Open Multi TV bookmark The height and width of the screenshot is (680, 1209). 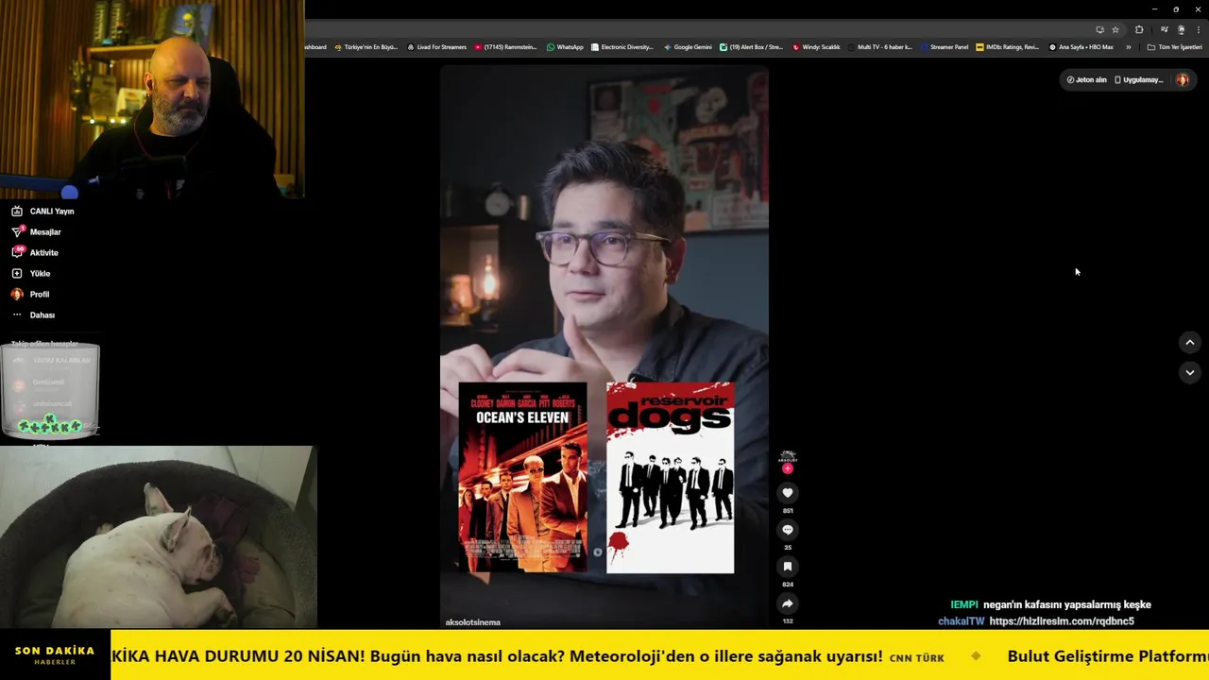coord(880,47)
